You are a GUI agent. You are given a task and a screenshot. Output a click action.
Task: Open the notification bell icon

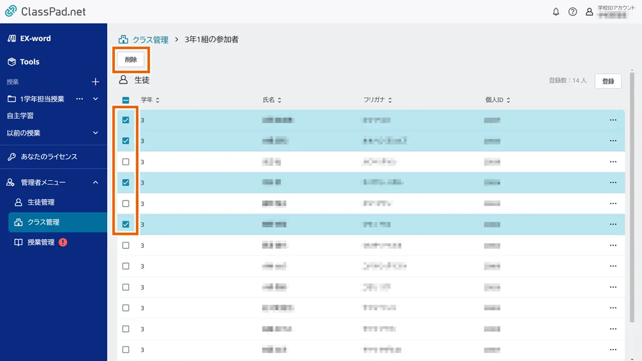556,12
